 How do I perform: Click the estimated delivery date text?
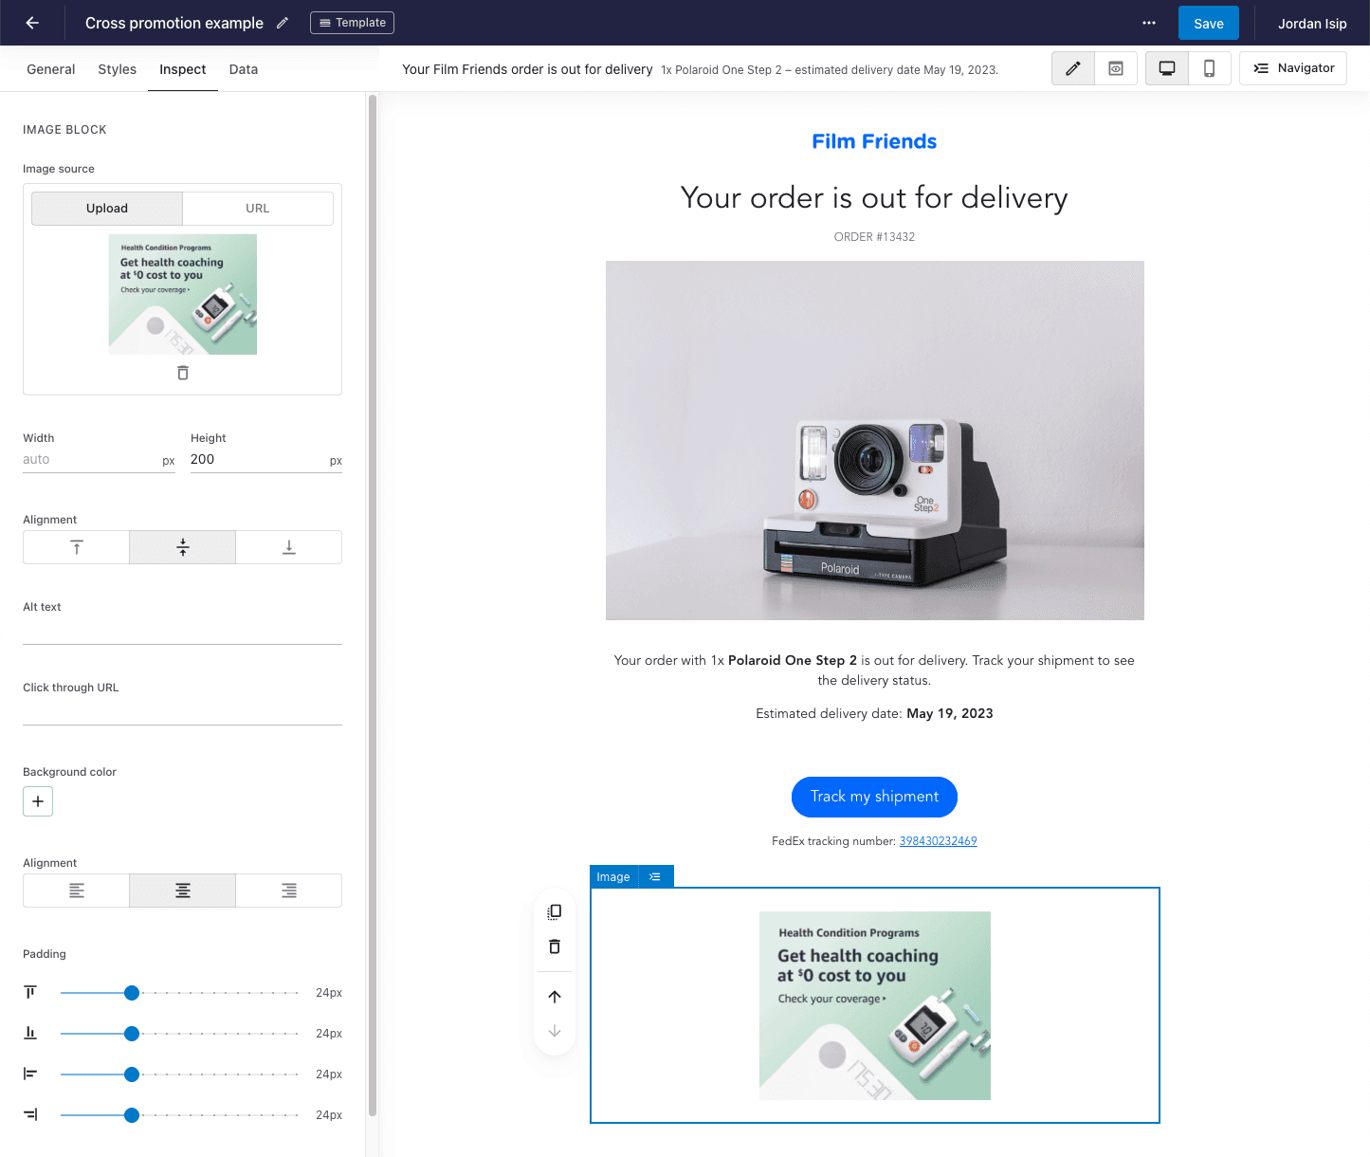874,713
